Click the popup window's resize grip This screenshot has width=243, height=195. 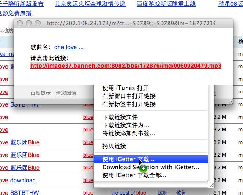[x=231, y=102]
